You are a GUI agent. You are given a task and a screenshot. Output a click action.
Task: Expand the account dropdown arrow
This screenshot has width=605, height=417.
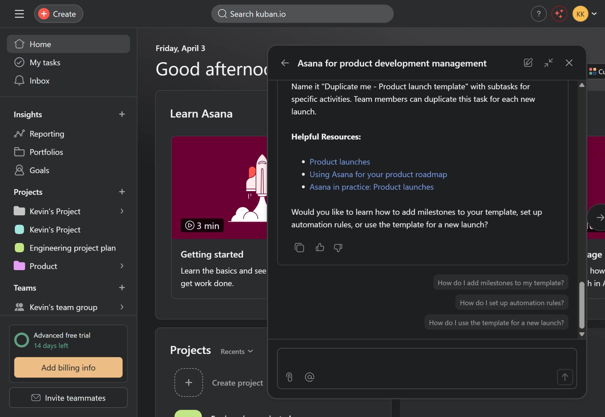tap(594, 14)
